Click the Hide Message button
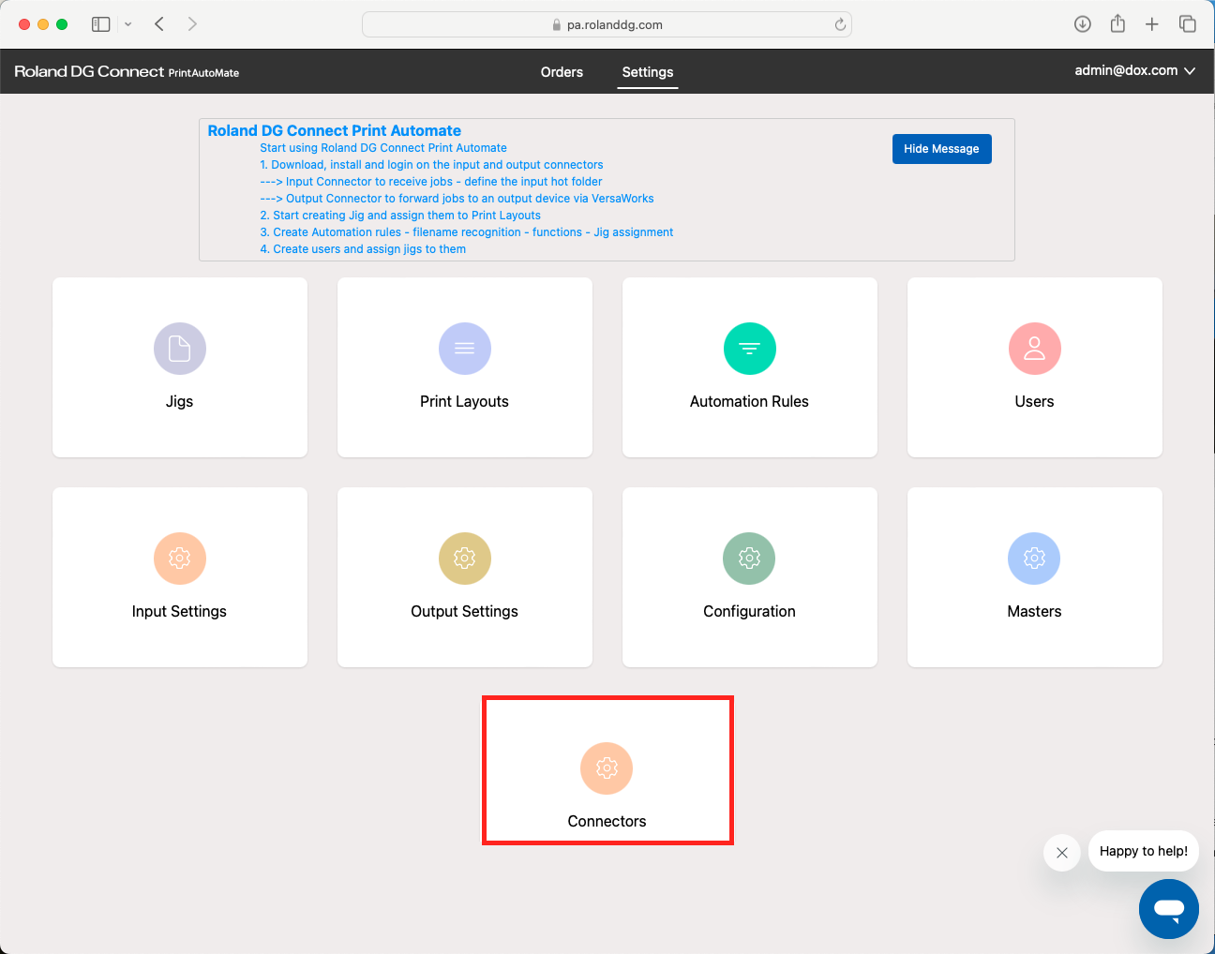 [941, 149]
